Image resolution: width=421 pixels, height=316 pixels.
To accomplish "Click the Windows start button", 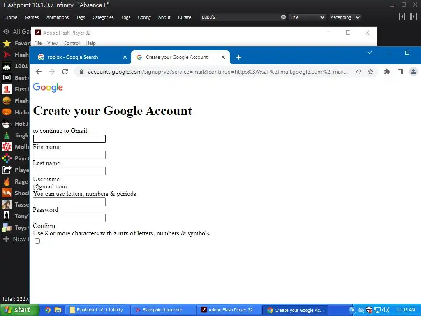I will click(x=20, y=310).
